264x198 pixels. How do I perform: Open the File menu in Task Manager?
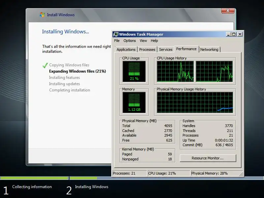(117, 41)
